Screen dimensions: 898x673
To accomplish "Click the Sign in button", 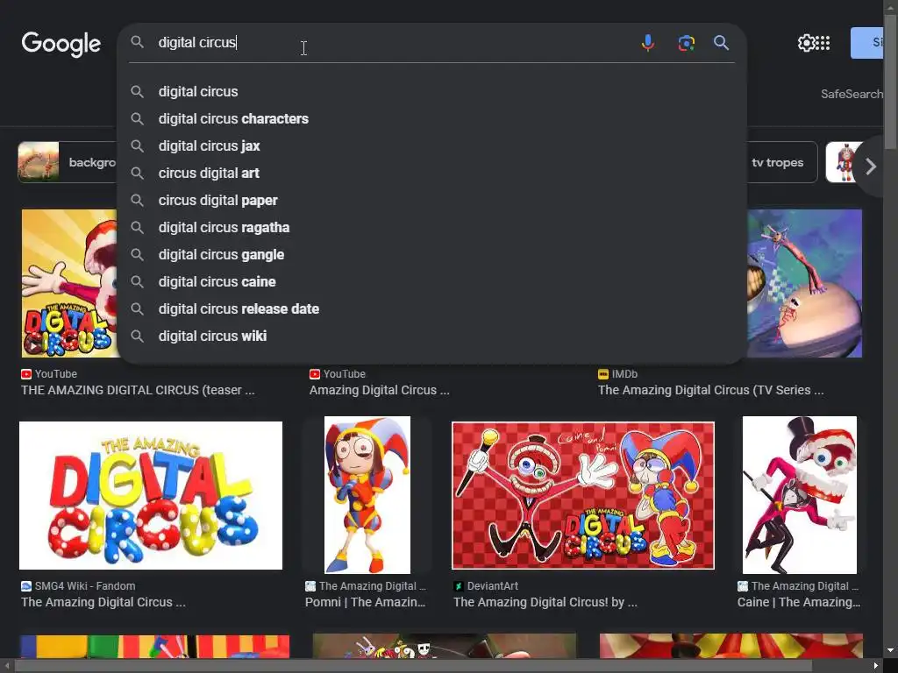I will tap(867, 43).
